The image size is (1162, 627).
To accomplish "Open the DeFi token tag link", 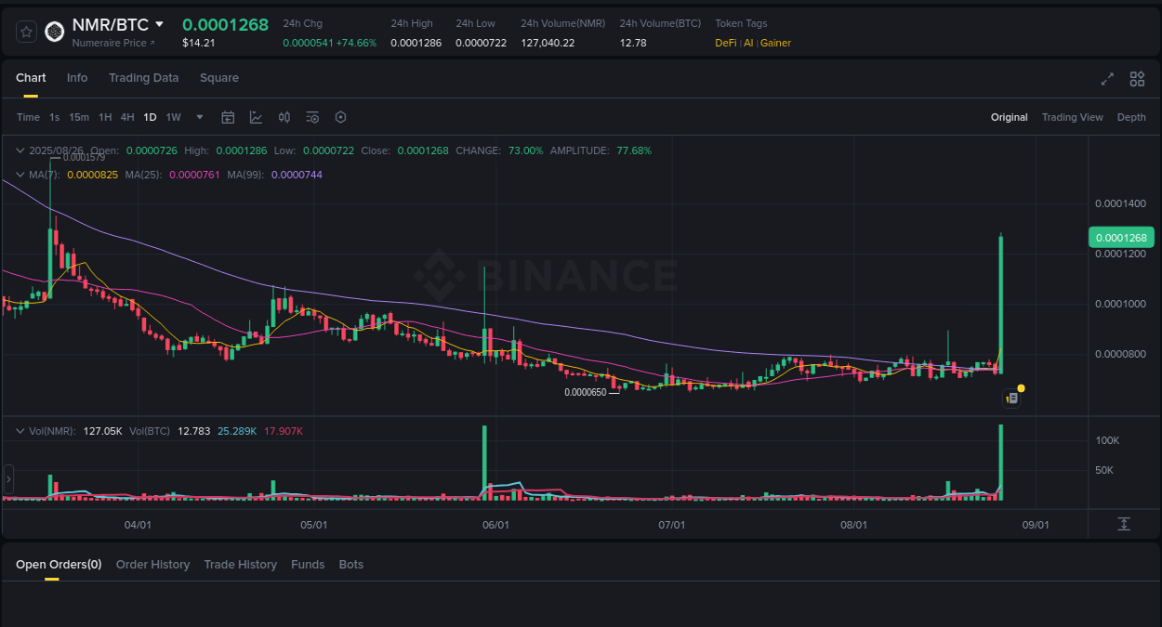I will coord(725,43).
